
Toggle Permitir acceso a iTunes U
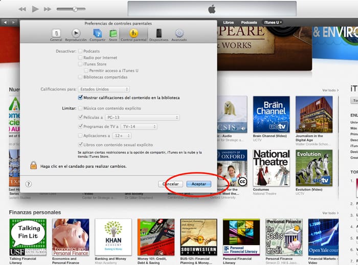point(86,71)
